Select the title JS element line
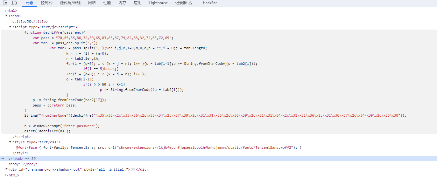 (30, 22)
